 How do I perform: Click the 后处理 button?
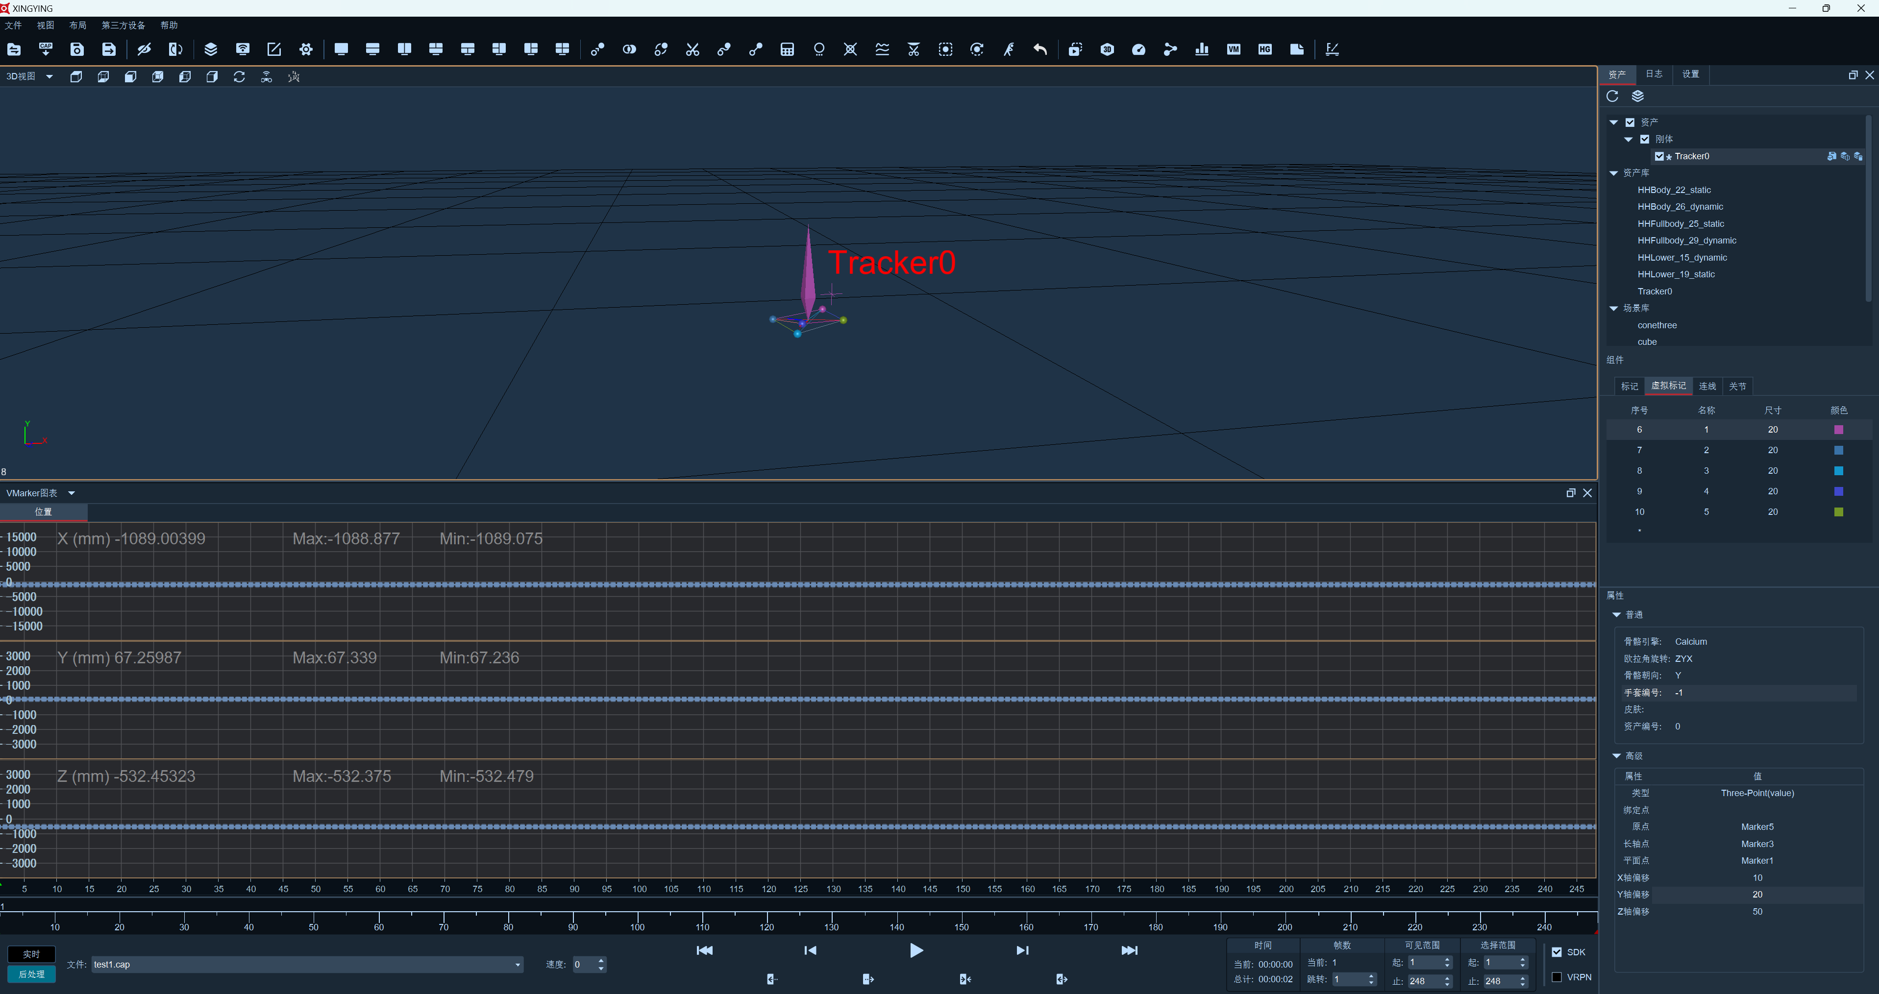coord(31,973)
